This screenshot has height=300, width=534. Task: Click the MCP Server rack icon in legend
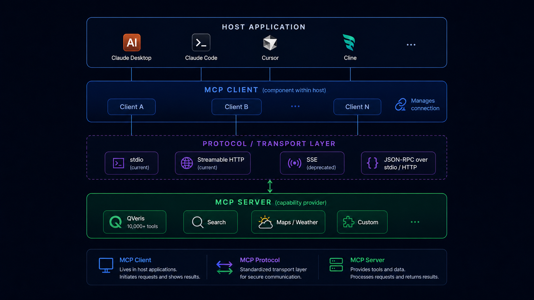coord(336,265)
